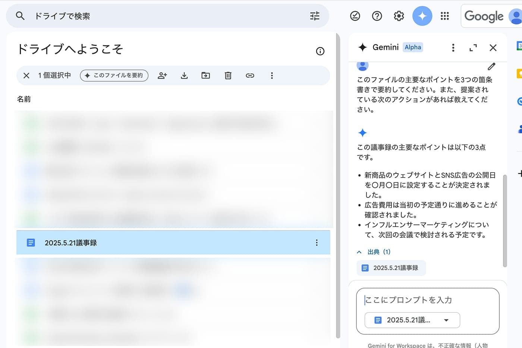
Task: Open the Google apps grid
Action: (x=445, y=16)
